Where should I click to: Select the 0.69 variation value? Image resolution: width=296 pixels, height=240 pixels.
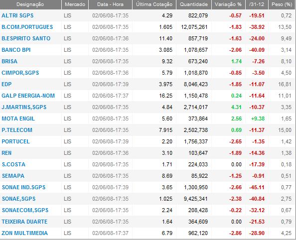point(236,130)
